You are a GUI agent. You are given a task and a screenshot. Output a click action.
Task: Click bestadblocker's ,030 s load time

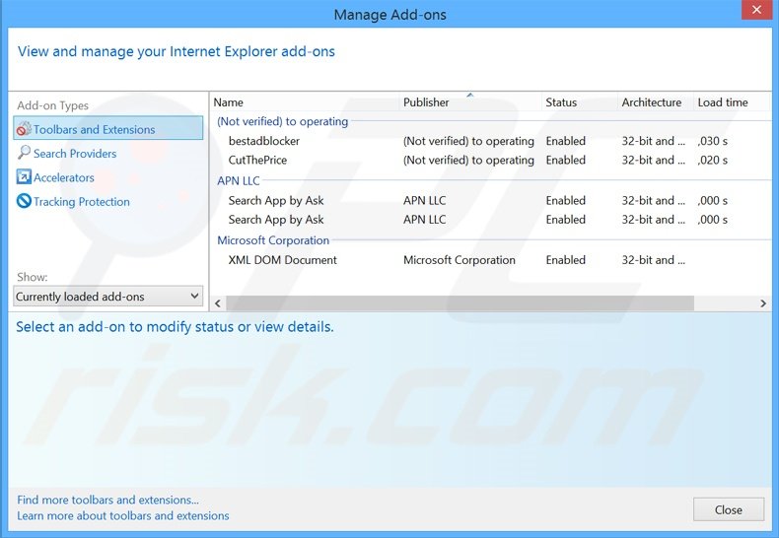pos(712,141)
